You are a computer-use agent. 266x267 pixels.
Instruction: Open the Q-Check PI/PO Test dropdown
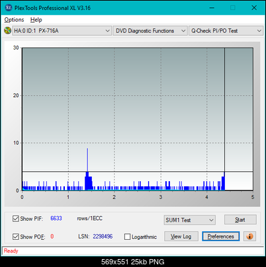(226, 31)
